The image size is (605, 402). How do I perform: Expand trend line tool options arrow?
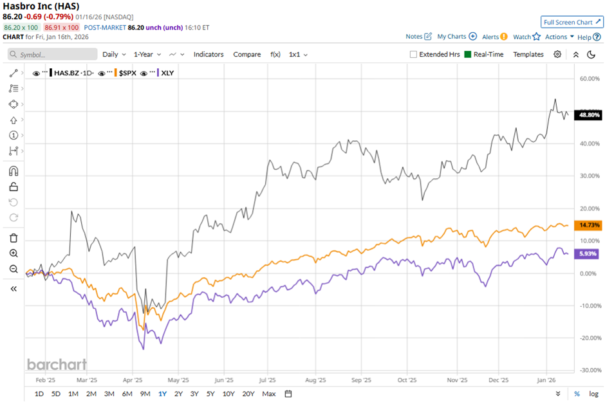23,73
